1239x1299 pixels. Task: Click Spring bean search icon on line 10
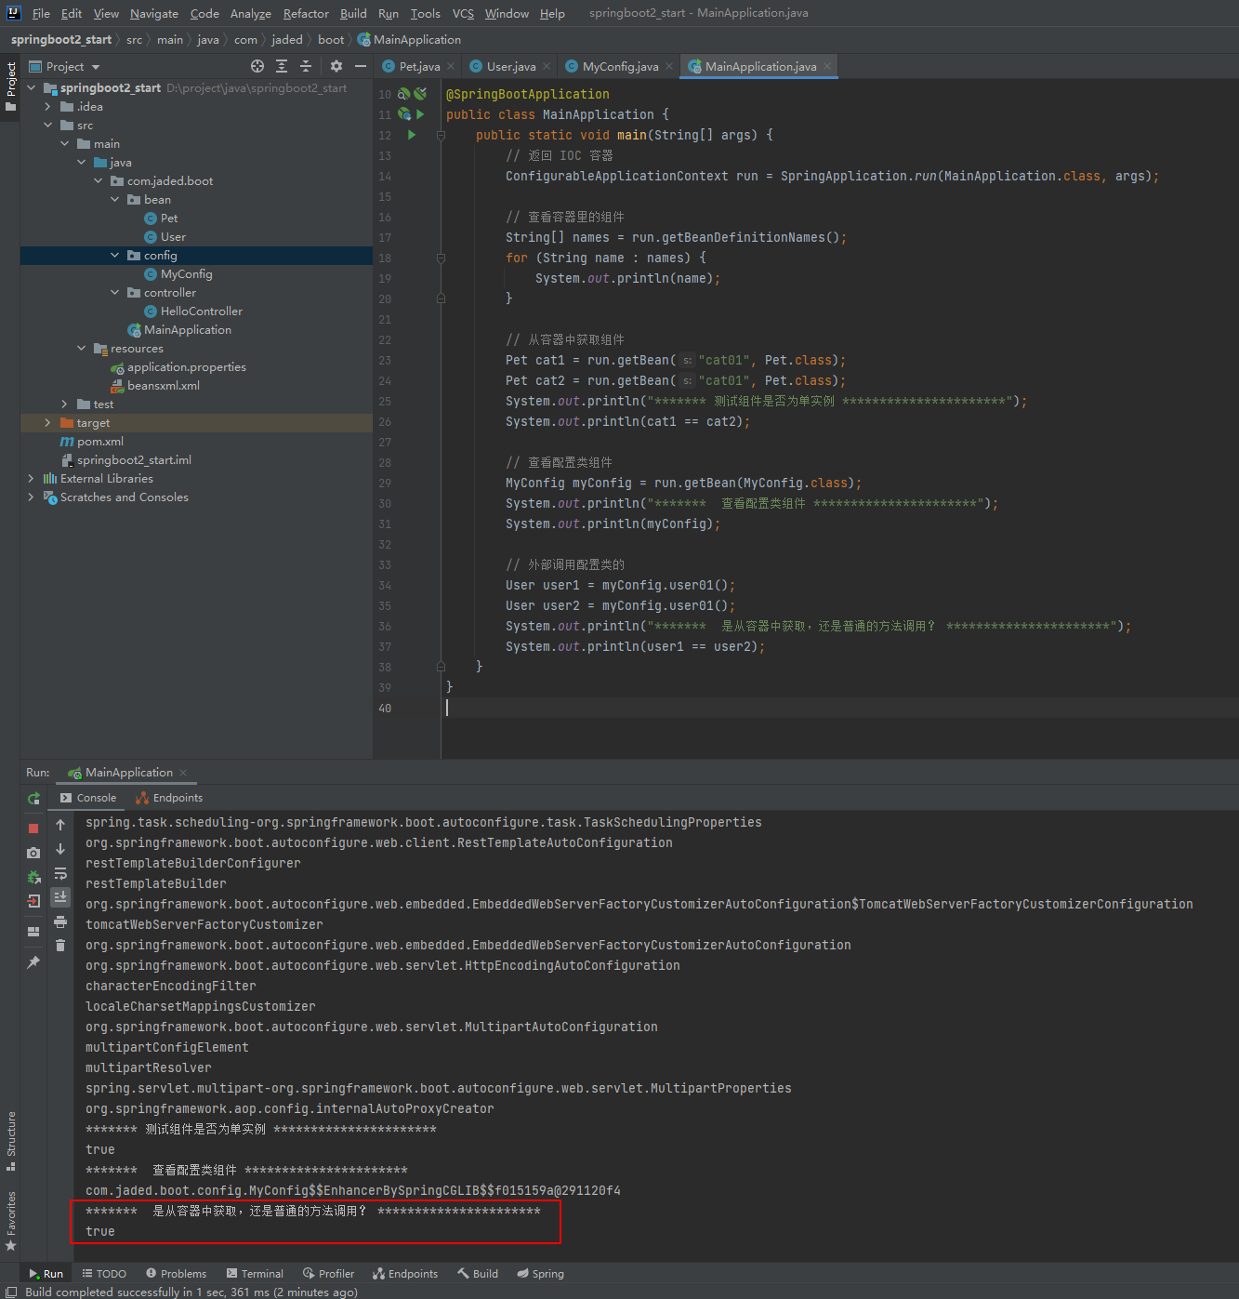coord(404,94)
